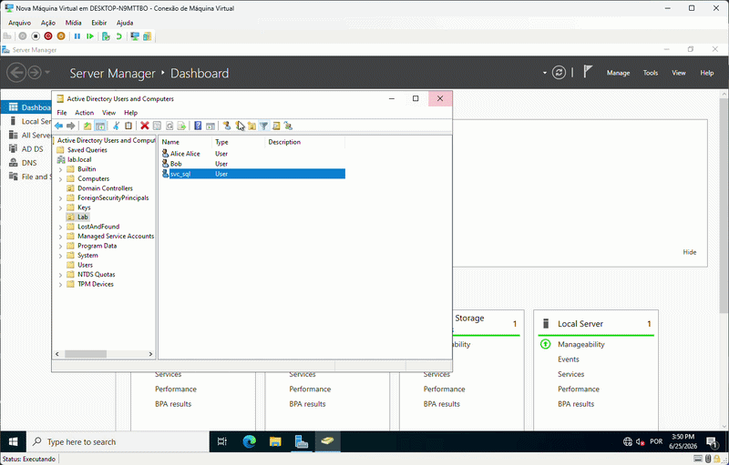Open BPA results in Local Server tile

click(x=576, y=404)
